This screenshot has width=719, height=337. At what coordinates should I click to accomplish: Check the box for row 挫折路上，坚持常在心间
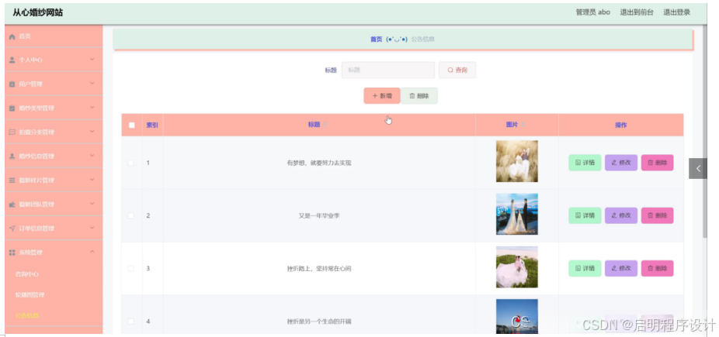(131, 268)
